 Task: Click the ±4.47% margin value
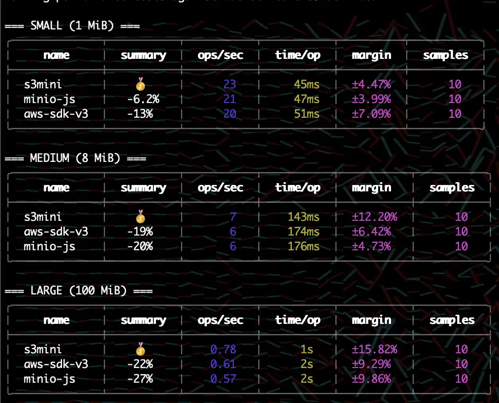(371, 85)
